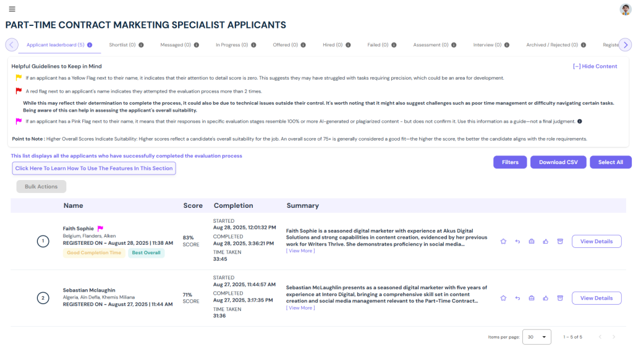The image size is (633, 346).
Task: Open the Interview tab
Action: 488,45
